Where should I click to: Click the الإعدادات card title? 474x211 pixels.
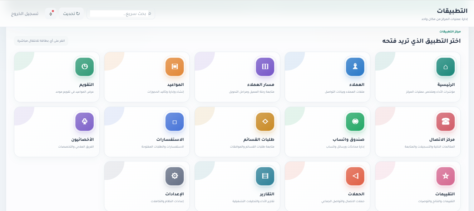[x=174, y=194]
